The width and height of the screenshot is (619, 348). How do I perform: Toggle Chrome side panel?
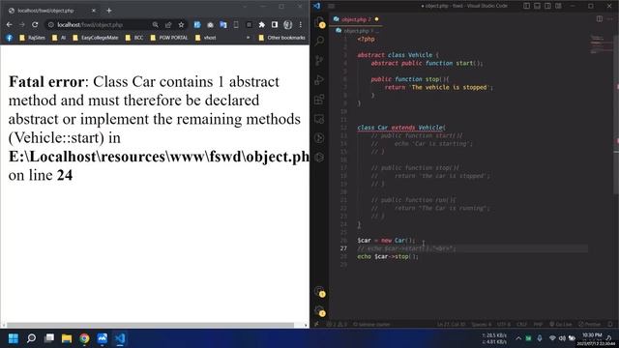(x=275, y=24)
